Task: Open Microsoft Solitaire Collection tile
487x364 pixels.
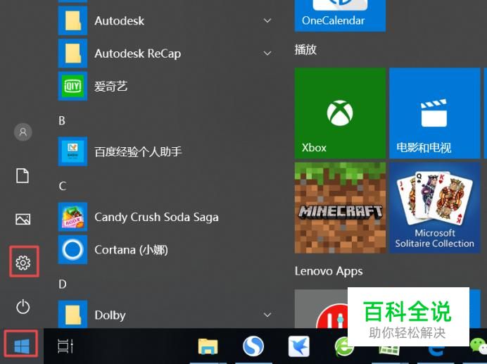Action: pos(434,208)
